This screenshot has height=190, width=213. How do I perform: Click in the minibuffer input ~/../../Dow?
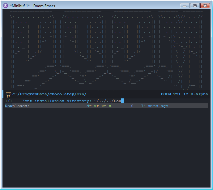click(x=108, y=101)
